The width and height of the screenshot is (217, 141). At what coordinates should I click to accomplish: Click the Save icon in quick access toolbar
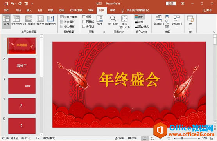(x=6, y=4)
